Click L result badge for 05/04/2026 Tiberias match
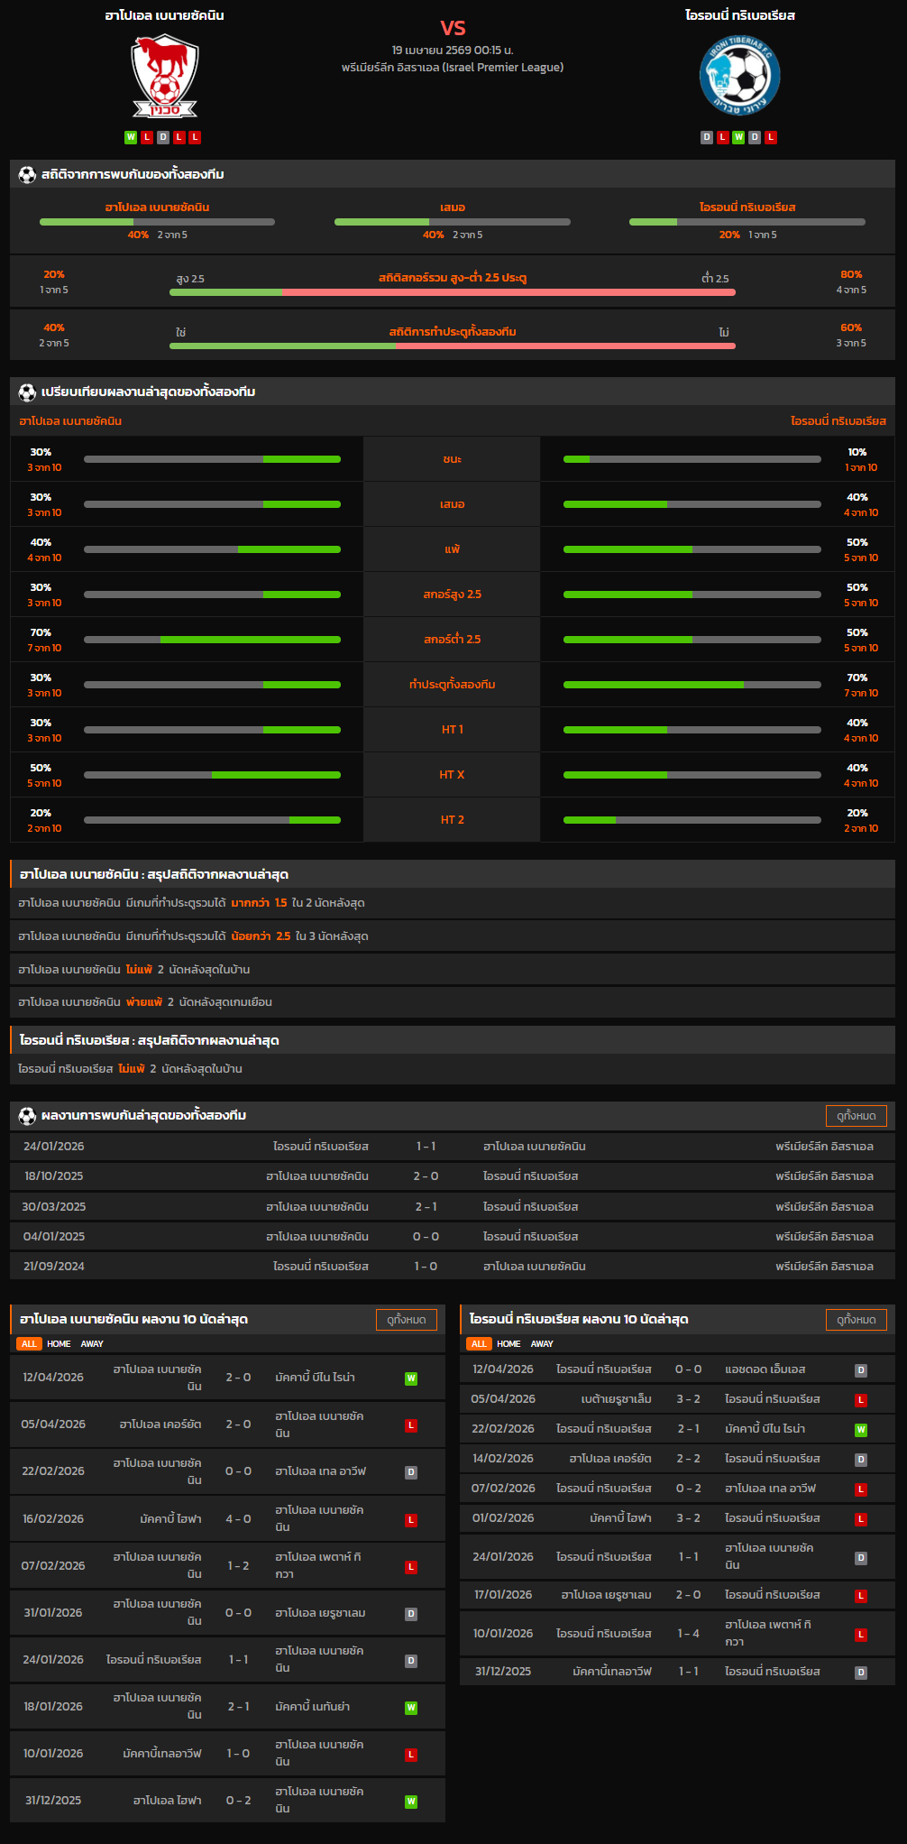 click(x=861, y=1400)
